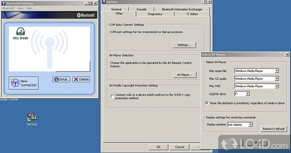Start a New Connection in Bluetooth Settings

coord(24,83)
